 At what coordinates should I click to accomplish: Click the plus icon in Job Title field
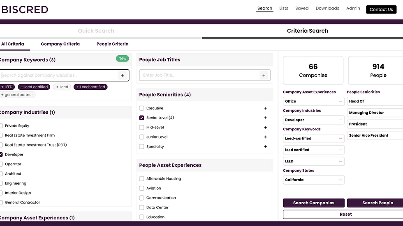(x=264, y=75)
